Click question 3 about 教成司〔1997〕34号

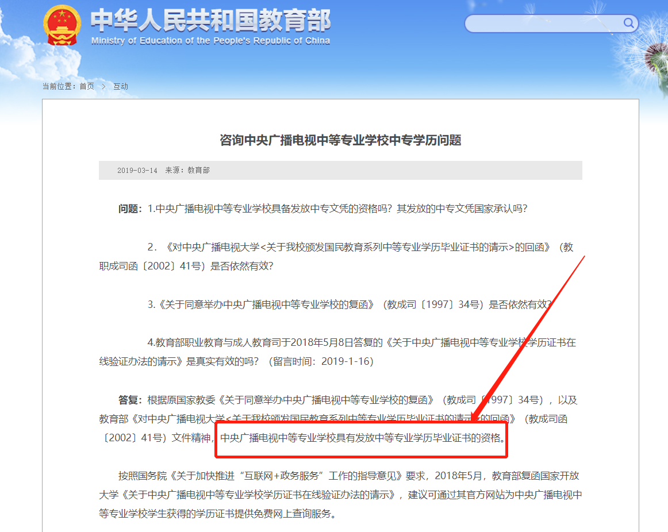(x=350, y=304)
